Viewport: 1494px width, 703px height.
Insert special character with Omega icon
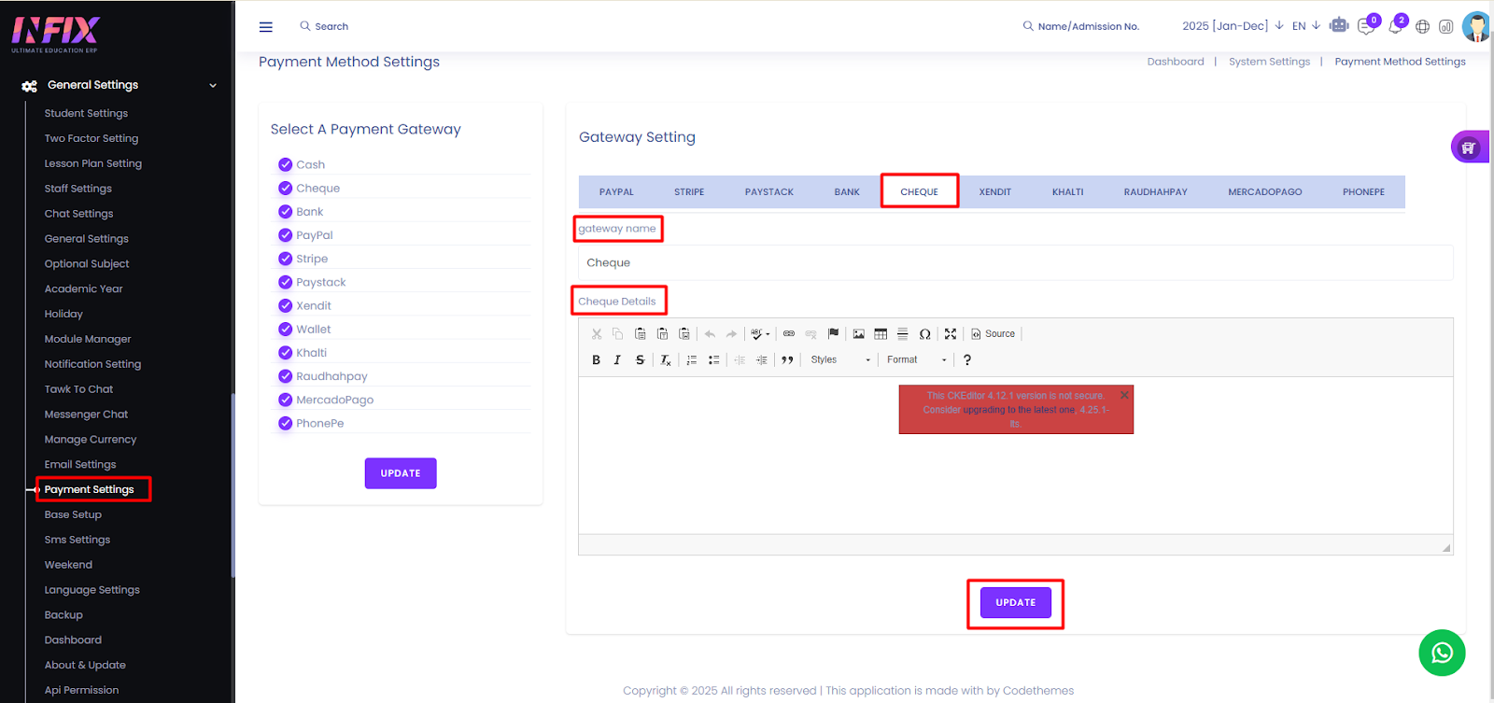[x=925, y=333]
